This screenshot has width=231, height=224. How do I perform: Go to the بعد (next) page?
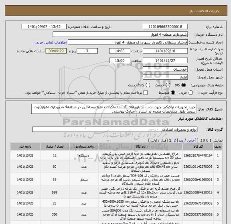tap(181, 140)
